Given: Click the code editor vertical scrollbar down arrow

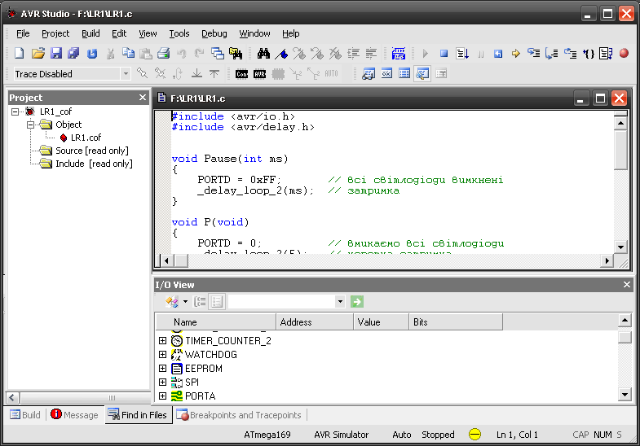Looking at the screenshot, I should pyautogui.click(x=620, y=247).
